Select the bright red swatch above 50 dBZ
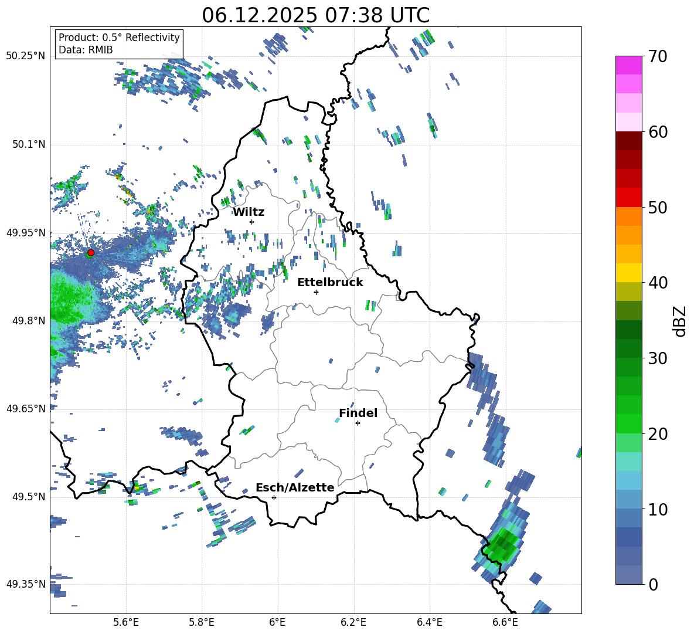Image resolution: width=694 pixels, height=634 pixels. [x=628, y=197]
